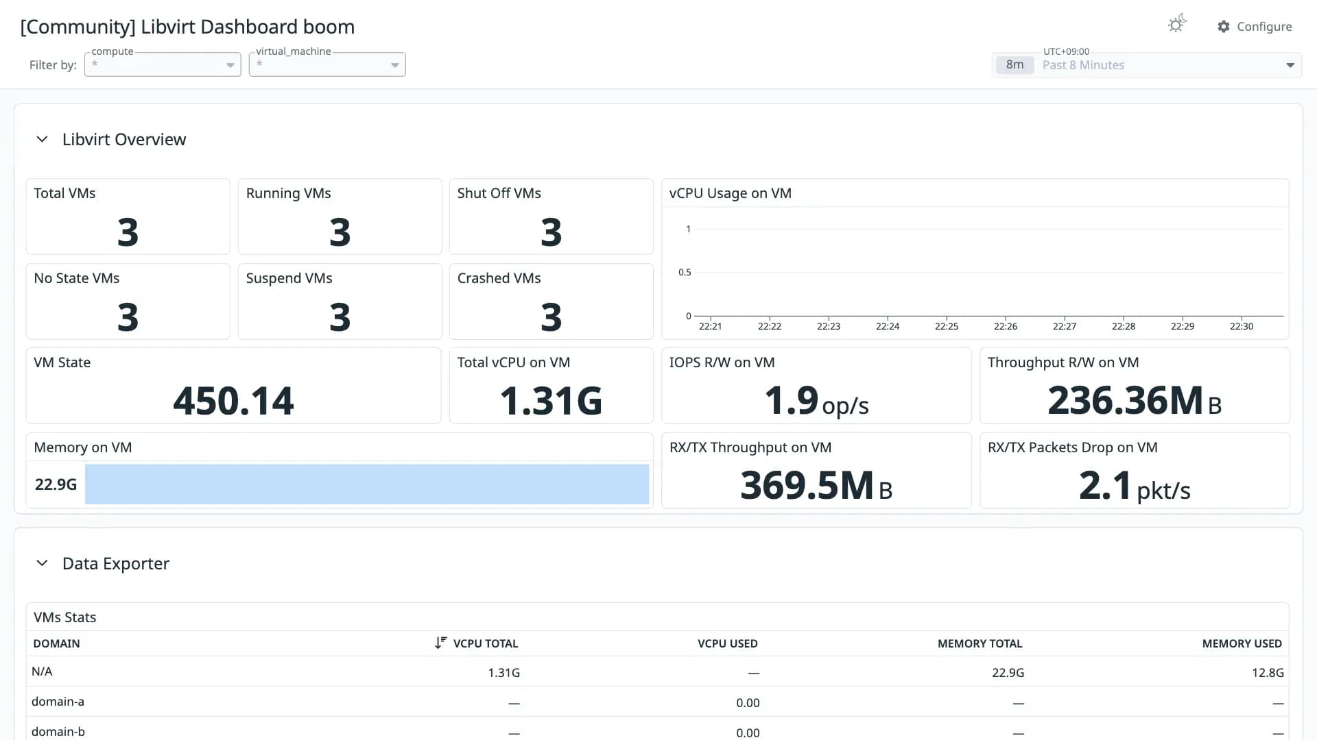Click the IOPS R/W value 1.9 op/s
1317x740 pixels.
(x=816, y=401)
